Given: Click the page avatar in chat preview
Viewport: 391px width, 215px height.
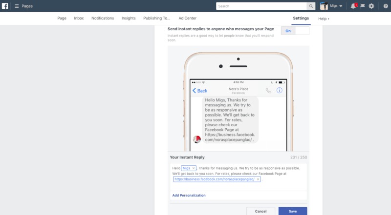Looking at the screenshot, I should click(x=197, y=139).
